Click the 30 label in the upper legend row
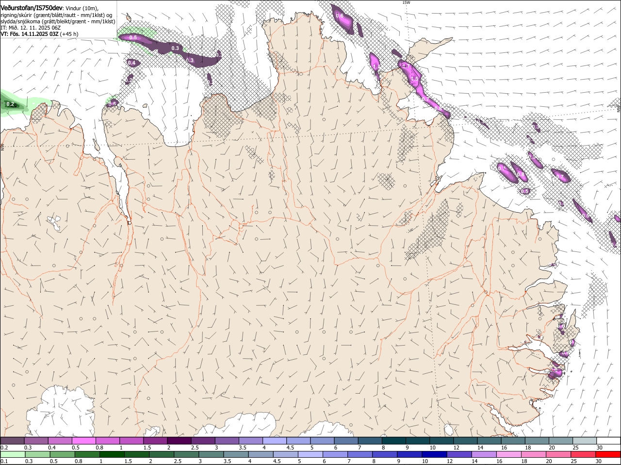 pyautogui.click(x=600, y=448)
